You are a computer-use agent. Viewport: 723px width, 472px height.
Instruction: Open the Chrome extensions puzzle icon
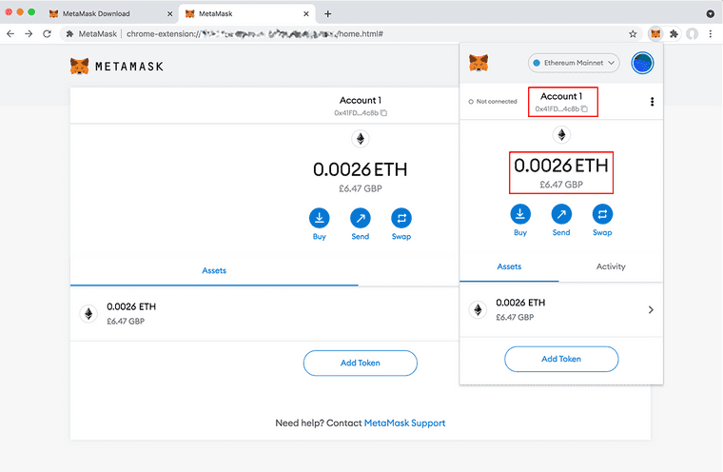click(674, 33)
